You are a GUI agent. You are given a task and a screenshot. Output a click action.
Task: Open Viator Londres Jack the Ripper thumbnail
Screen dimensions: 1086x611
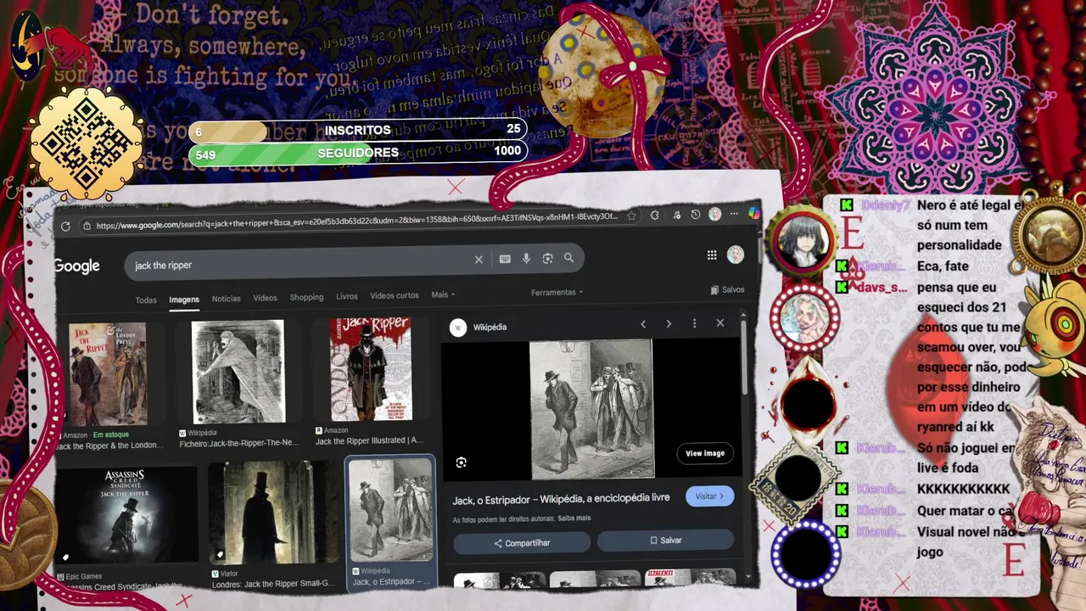click(274, 513)
